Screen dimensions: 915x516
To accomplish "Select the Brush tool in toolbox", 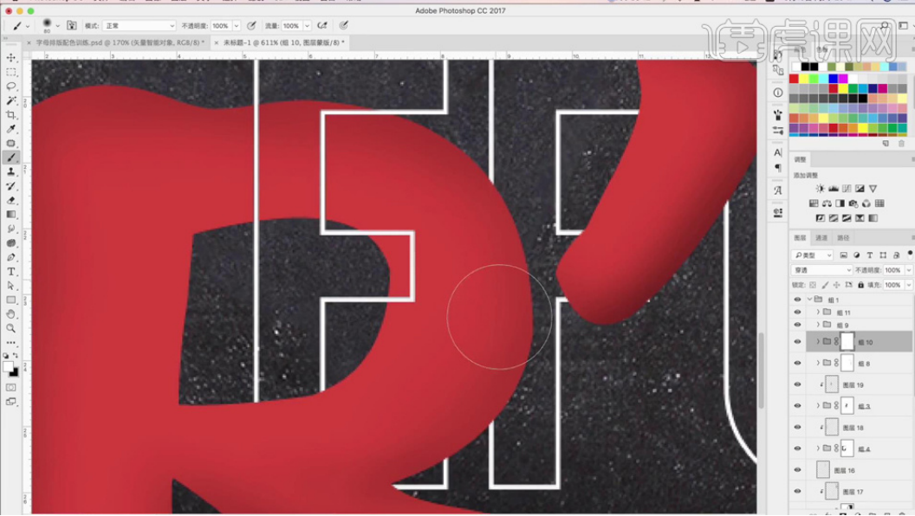I will point(11,158).
